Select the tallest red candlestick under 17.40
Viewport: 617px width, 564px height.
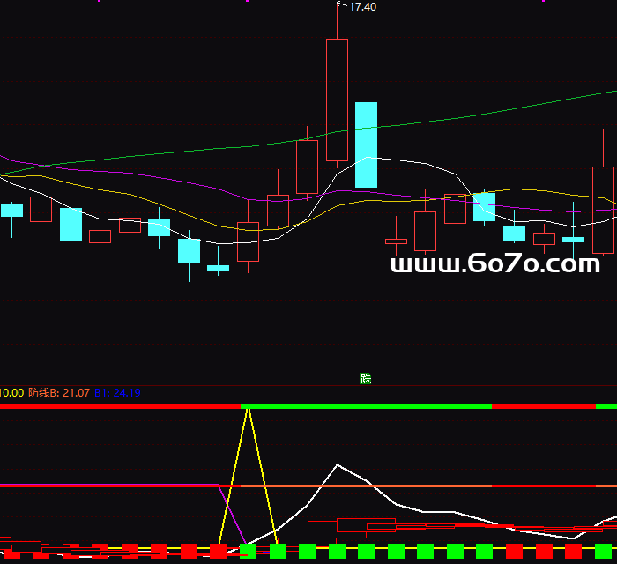(337, 99)
